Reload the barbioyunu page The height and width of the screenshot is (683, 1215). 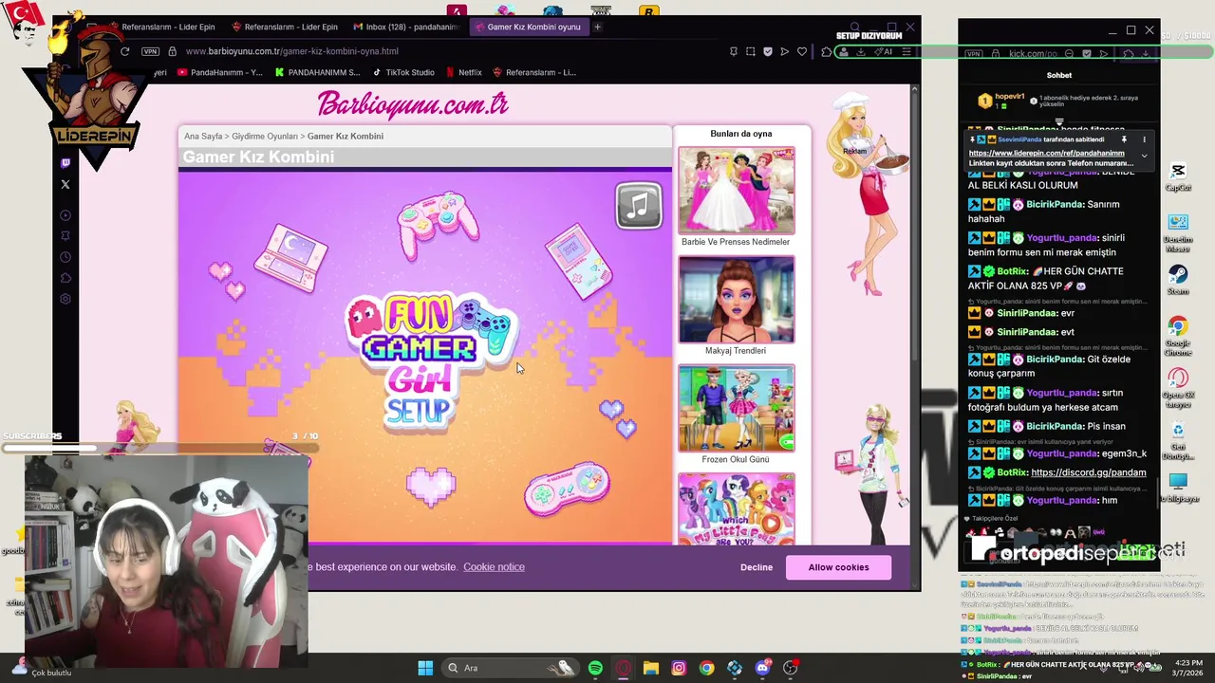pos(124,51)
